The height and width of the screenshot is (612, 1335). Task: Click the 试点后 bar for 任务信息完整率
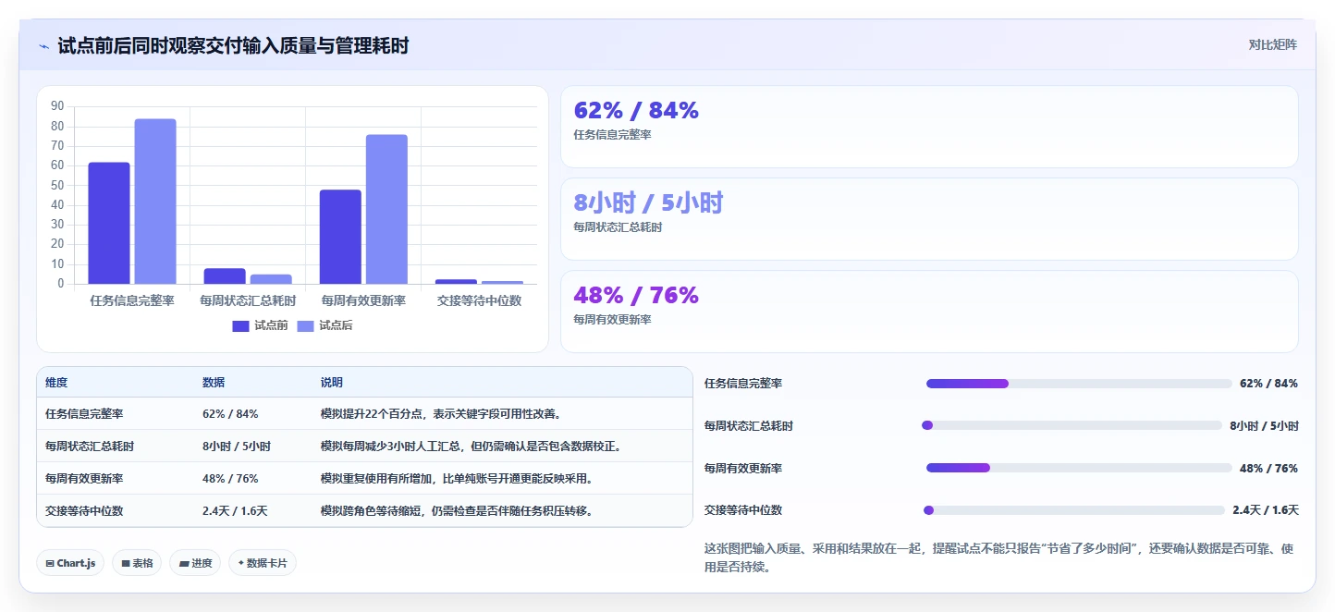pos(155,202)
